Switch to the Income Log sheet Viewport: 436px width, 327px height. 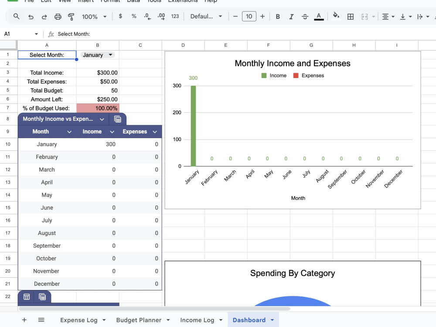[x=197, y=320]
